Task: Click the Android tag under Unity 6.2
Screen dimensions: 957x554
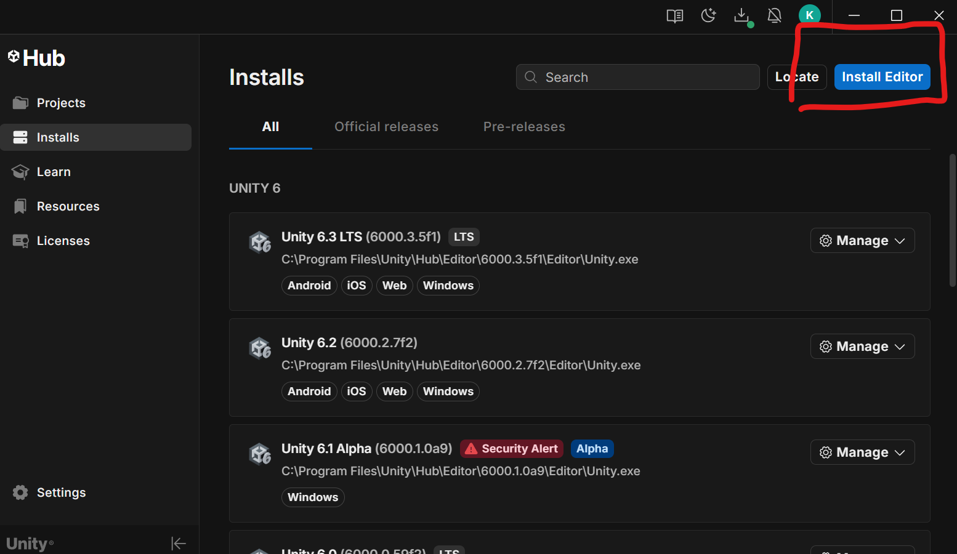Action: (x=309, y=391)
